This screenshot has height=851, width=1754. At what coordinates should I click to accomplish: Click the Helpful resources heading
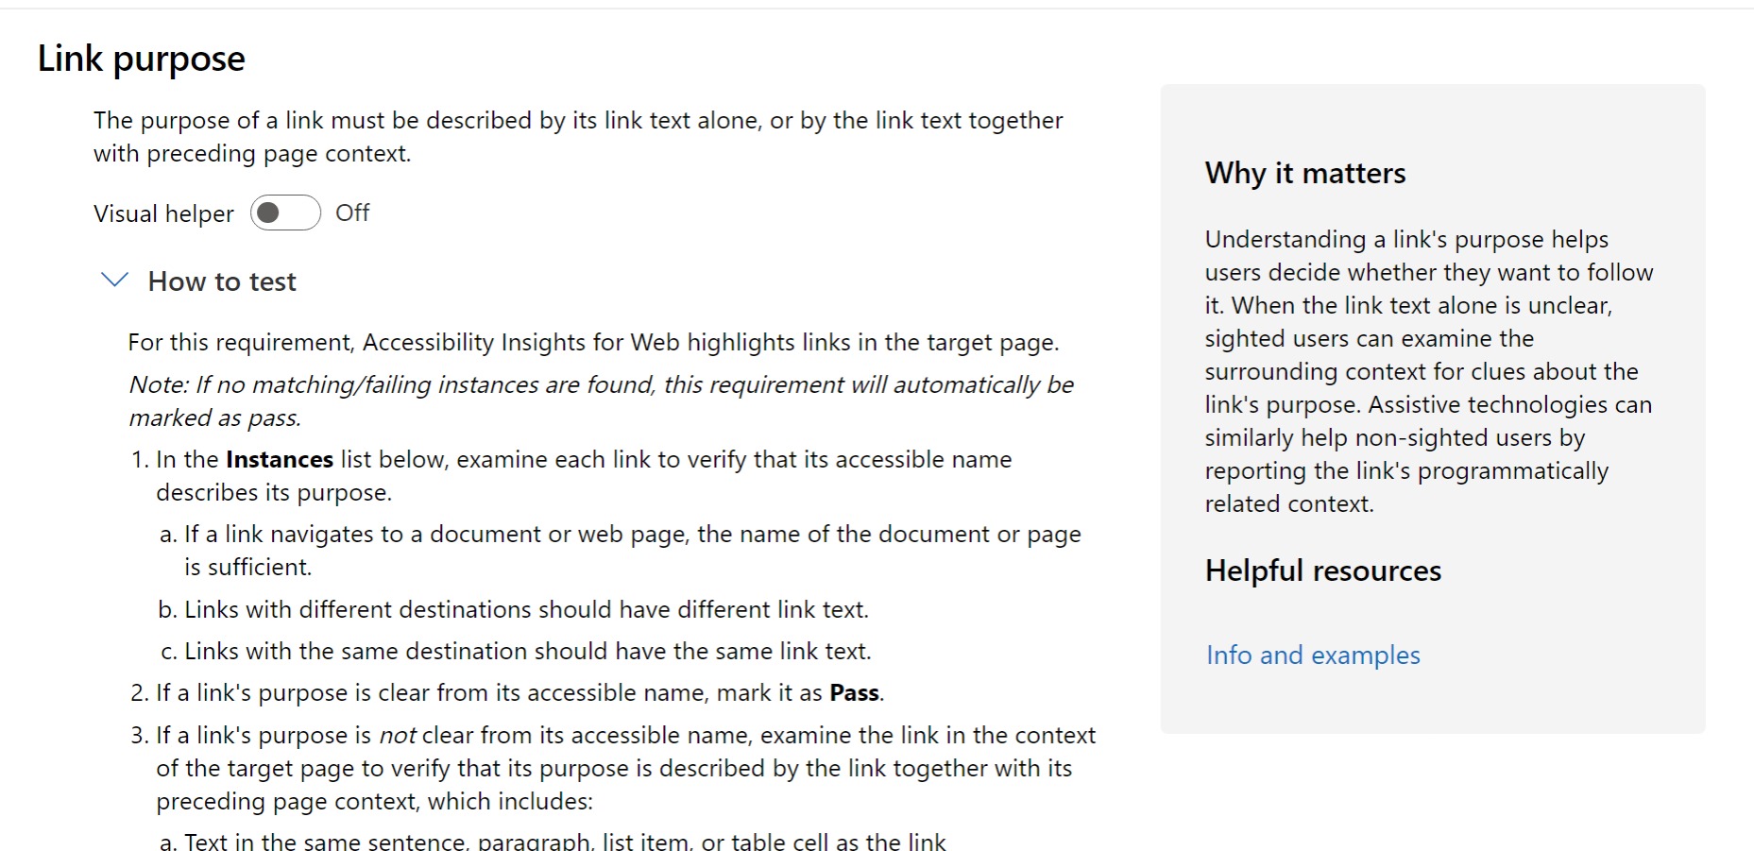pyautogui.click(x=1321, y=570)
